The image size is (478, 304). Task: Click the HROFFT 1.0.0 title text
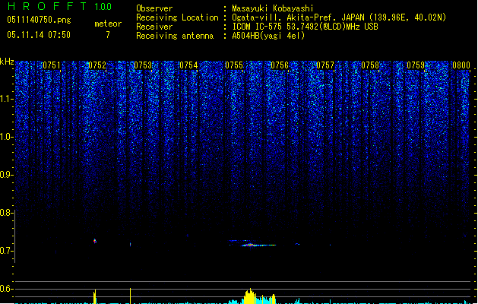tap(60, 6)
